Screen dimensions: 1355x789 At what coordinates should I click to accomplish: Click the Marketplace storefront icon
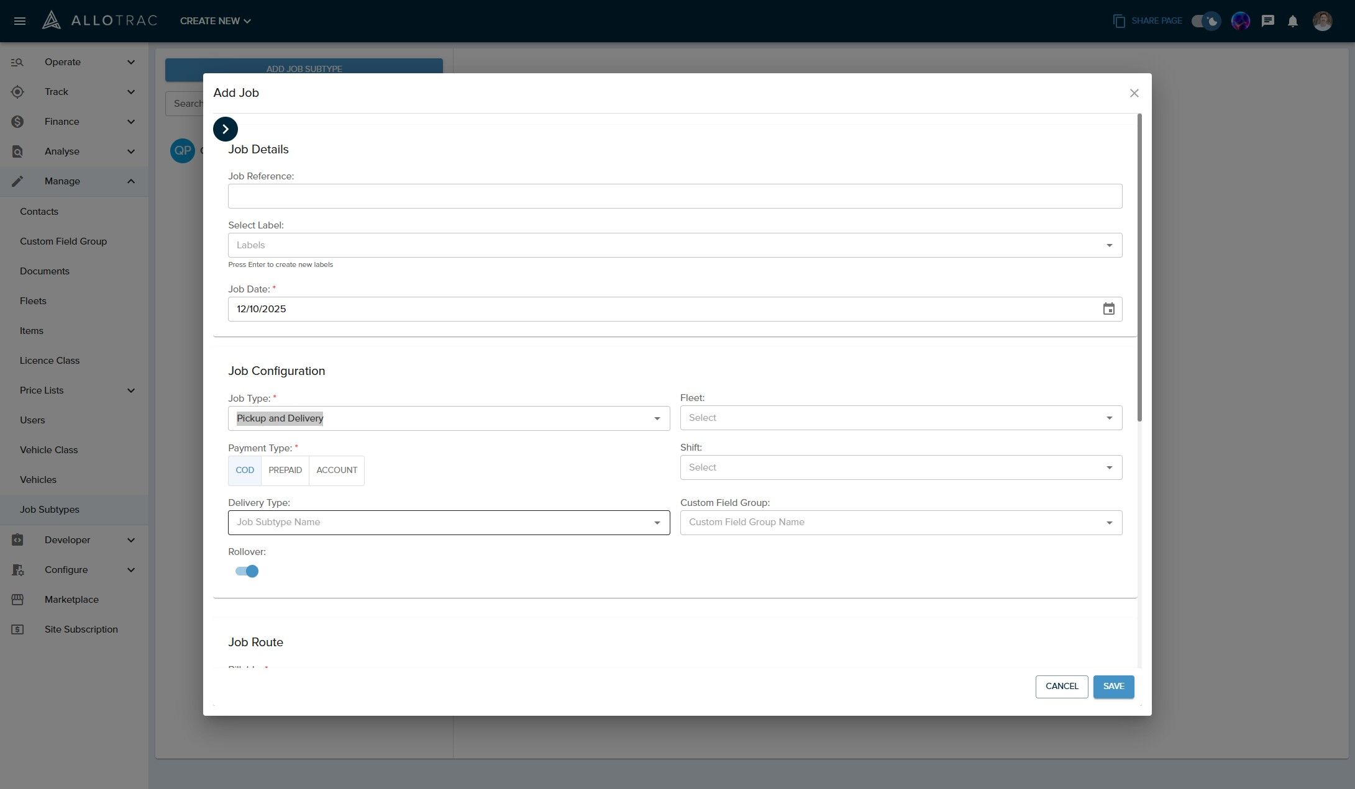pos(17,600)
